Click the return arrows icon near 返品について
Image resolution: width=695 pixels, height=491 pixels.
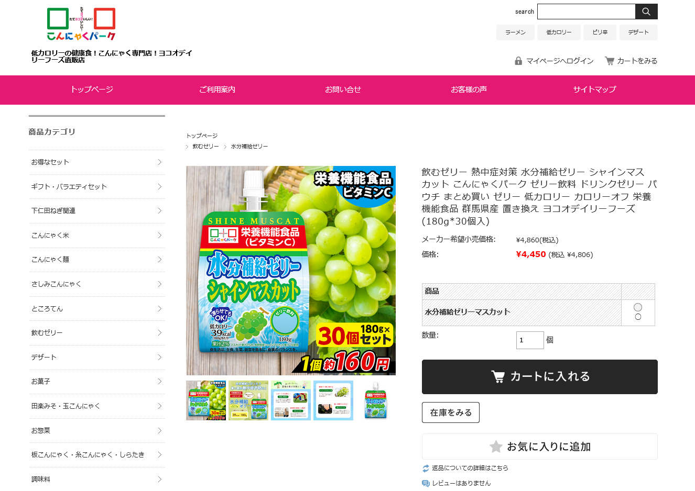tap(426, 468)
